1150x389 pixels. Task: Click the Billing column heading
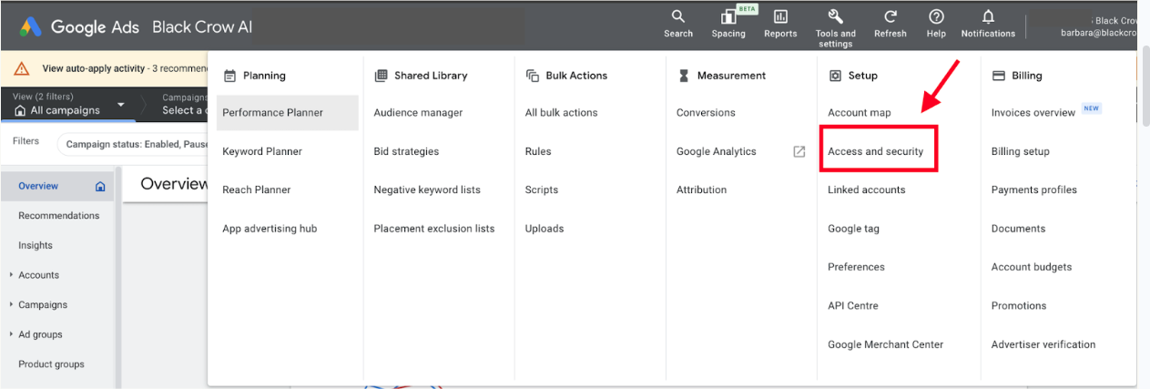click(1026, 76)
